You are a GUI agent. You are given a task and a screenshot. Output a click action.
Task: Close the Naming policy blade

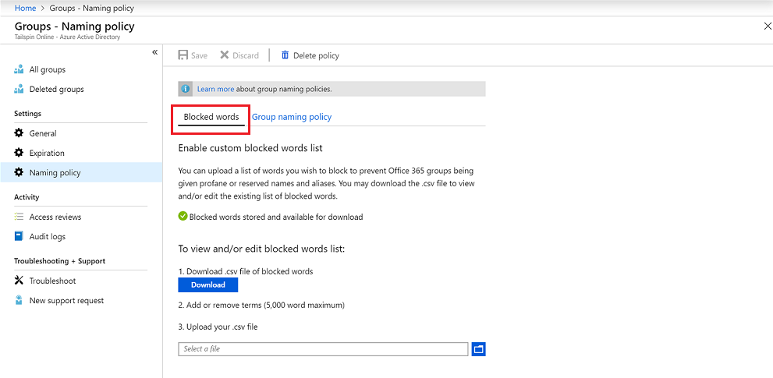tap(767, 26)
